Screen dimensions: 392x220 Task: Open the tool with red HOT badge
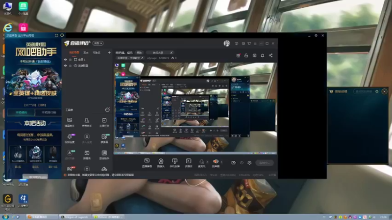(70, 169)
